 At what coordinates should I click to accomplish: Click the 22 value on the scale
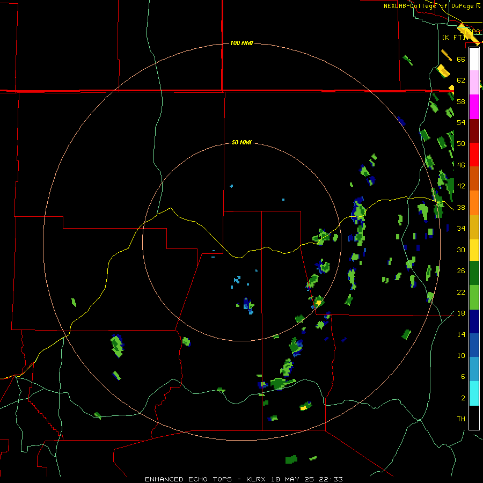(461, 292)
